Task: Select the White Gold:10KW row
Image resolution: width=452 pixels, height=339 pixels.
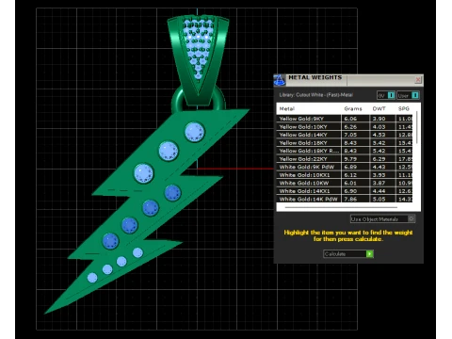Action: (x=345, y=183)
